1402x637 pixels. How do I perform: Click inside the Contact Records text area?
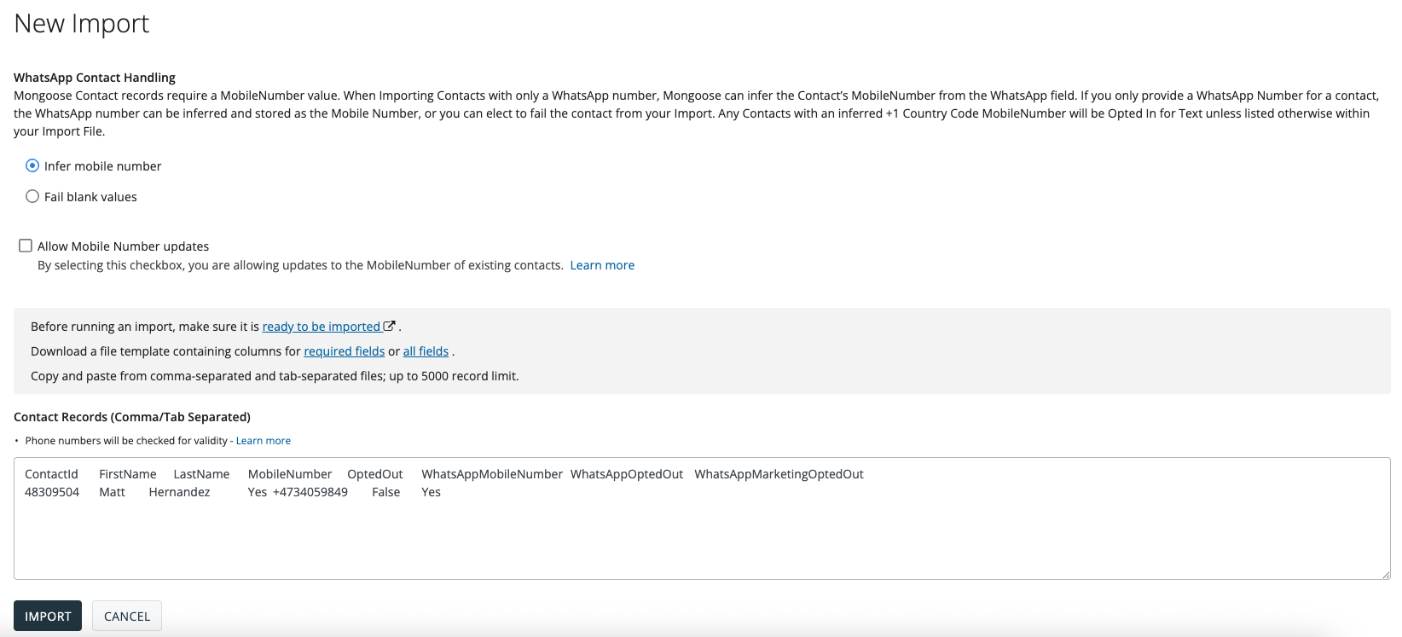click(x=702, y=518)
